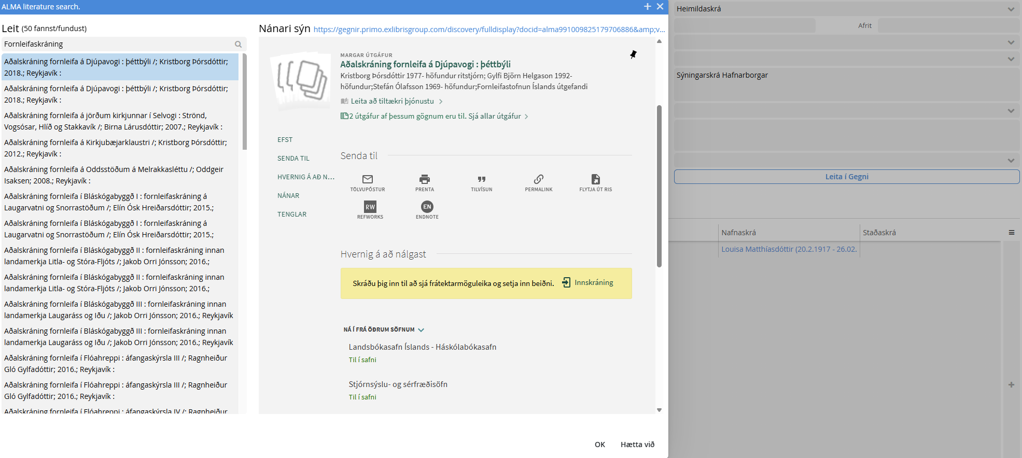Click the Prenta printer icon

point(425,179)
